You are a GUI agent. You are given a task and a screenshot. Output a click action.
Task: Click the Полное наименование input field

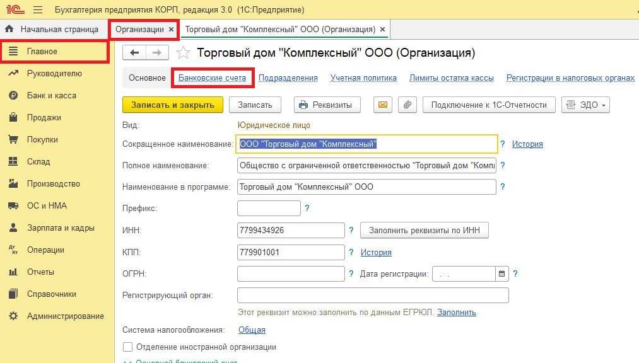pyautogui.click(x=366, y=166)
